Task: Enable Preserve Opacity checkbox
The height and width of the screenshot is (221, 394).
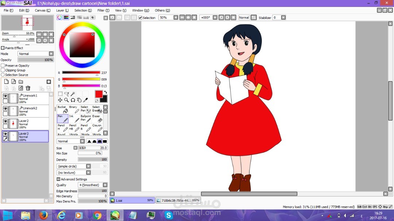Action: (3, 66)
